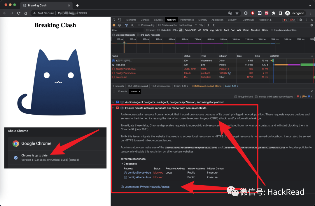Collapse the private network requests issue
The width and height of the screenshot is (315, 206).
pos(113,108)
